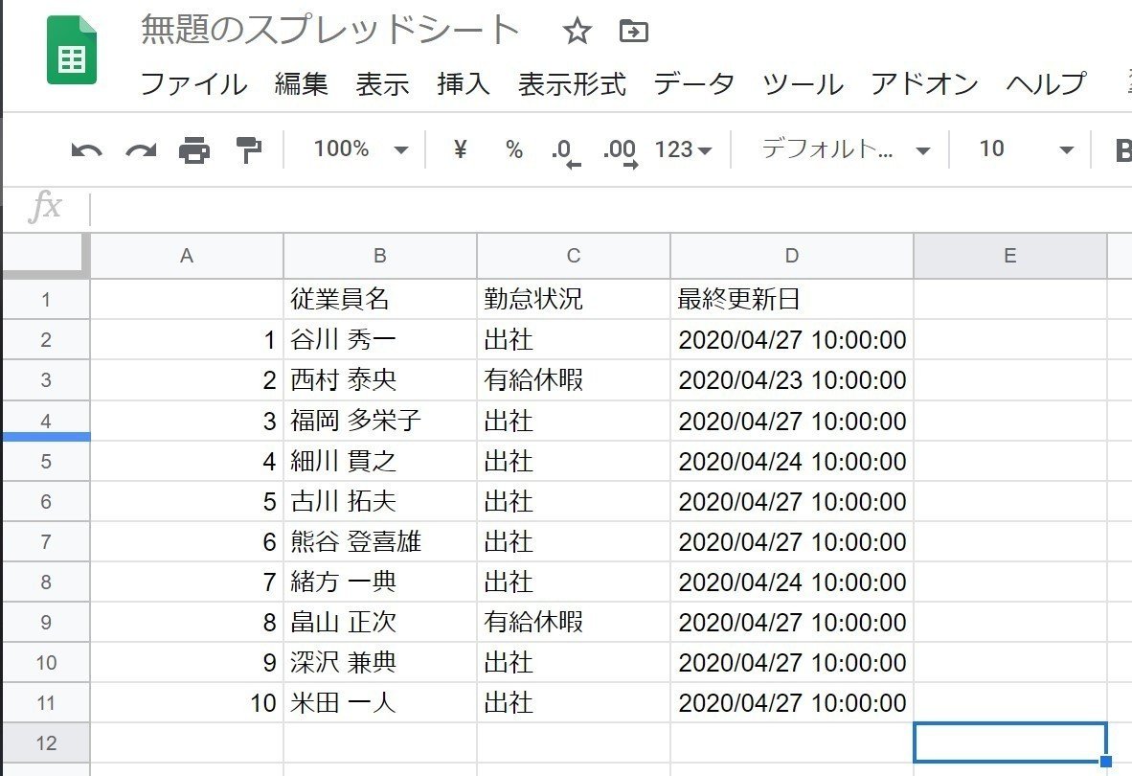Toggle bold formatting
The height and width of the screenshot is (776, 1132).
[1124, 149]
